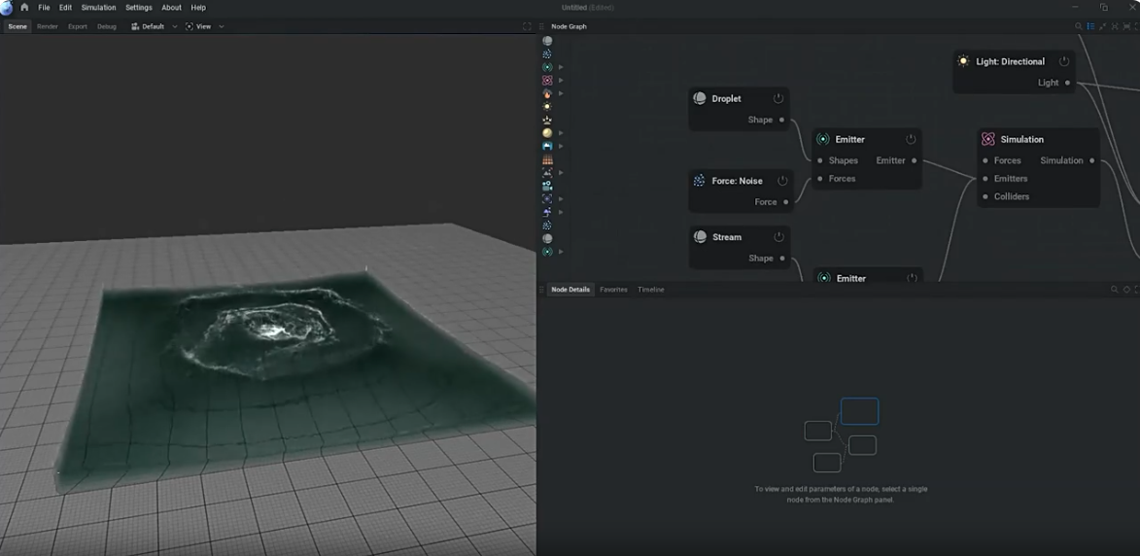
Task: Click the Droplet node's sphere icon
Action: pos(700,98)
